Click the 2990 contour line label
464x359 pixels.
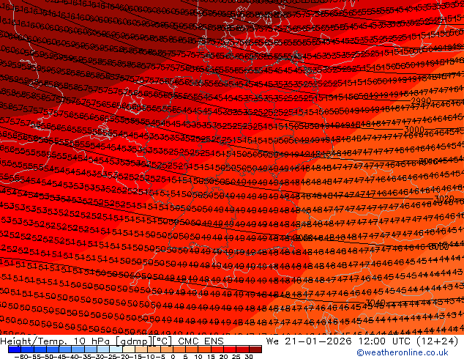[421, 101]
